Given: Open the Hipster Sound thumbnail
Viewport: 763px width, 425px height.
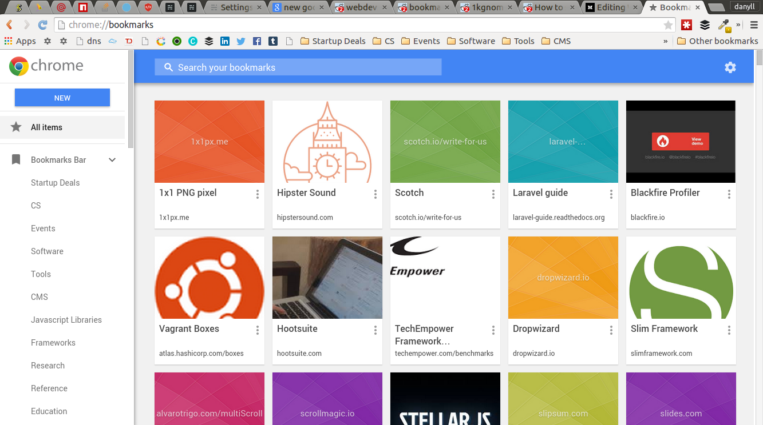Looking at the screenshot, I should (327, 142).
